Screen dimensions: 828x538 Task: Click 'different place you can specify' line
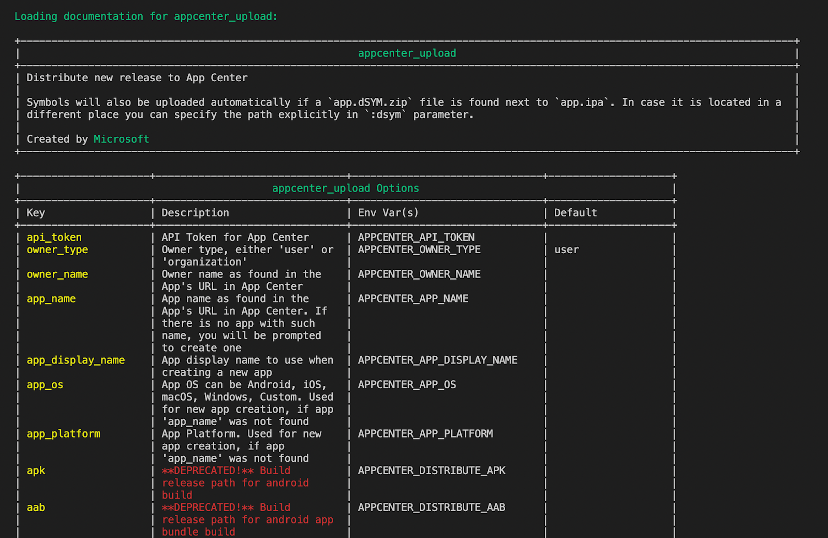click(x=250, y=115)
